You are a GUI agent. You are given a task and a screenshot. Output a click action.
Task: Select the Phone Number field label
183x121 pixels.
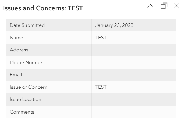pyautogui.click(x=27, y=62)
